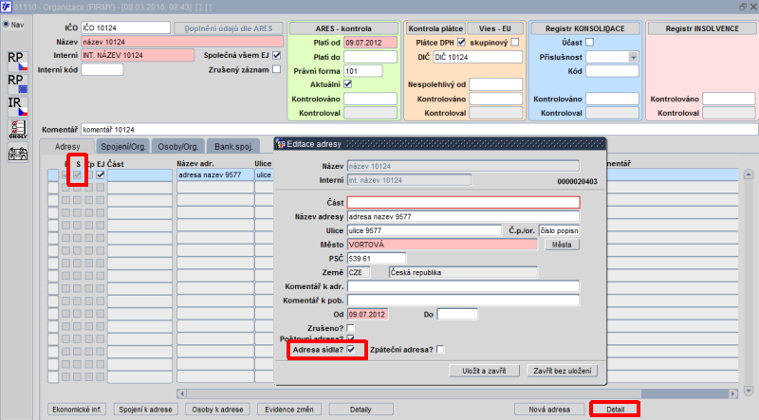
Task: Open the Příslušnost dropdown
Action: (x=633, y=57)
